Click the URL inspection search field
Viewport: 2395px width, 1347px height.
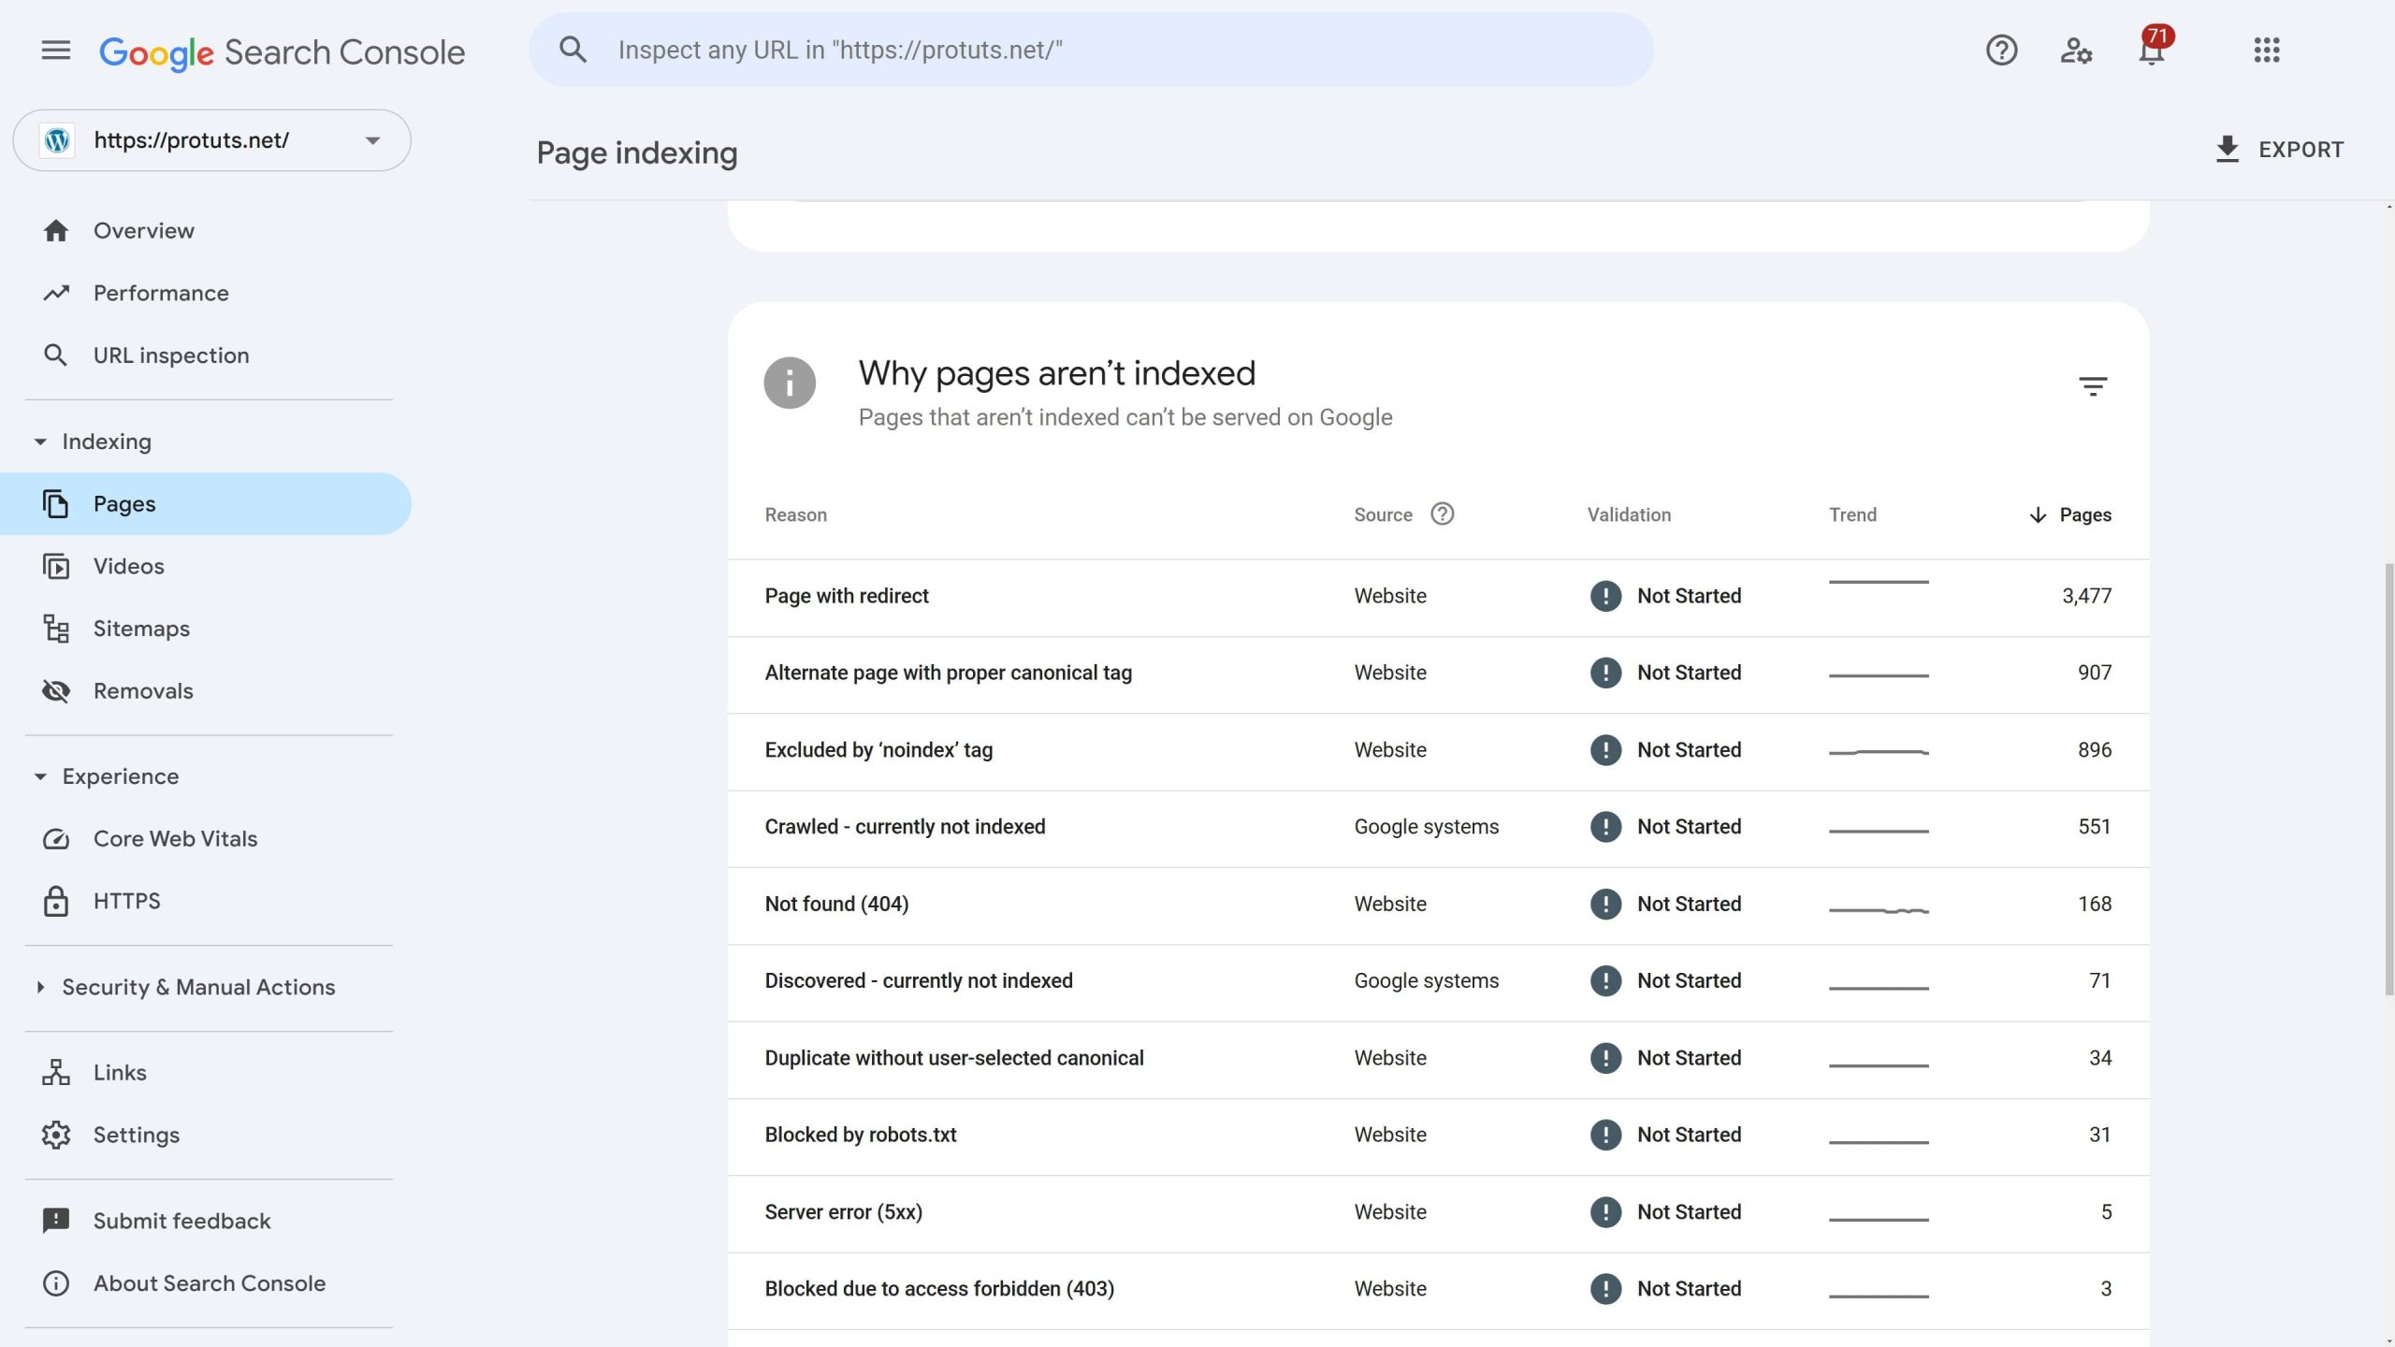click(1090, 51)
